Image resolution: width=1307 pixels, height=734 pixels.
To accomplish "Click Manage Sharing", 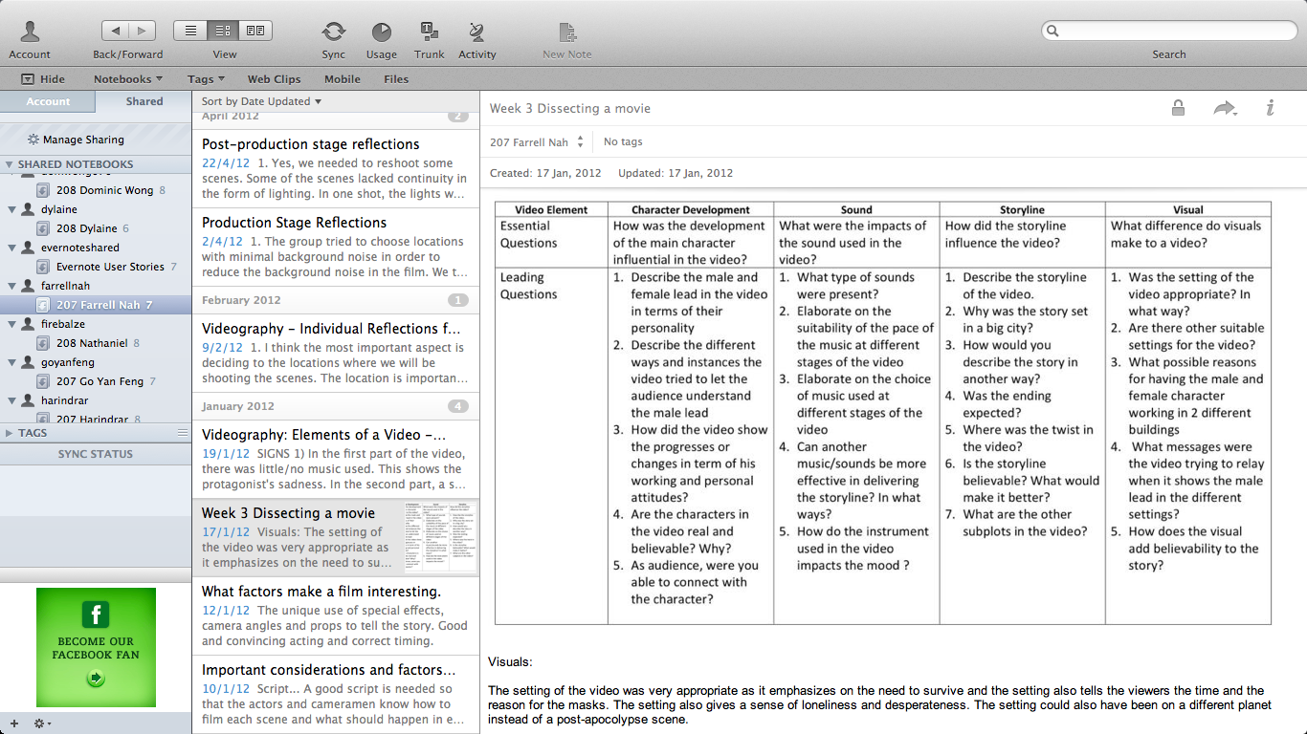I will [76, 140].
